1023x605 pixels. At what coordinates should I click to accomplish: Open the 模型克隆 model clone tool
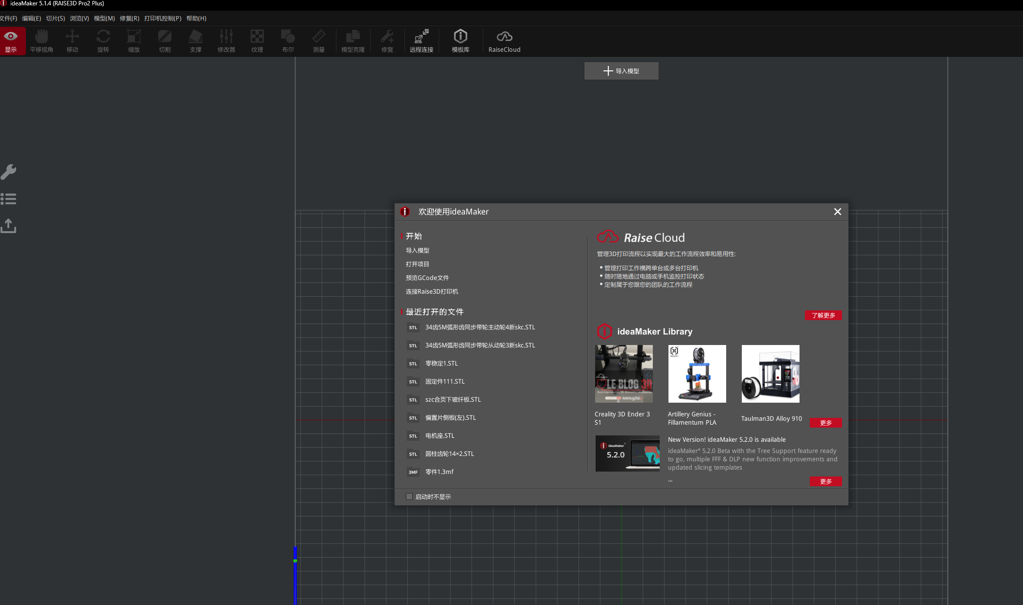353,41
